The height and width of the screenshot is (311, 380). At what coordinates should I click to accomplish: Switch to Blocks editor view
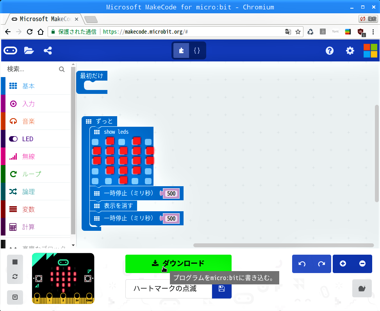[181, 50]
